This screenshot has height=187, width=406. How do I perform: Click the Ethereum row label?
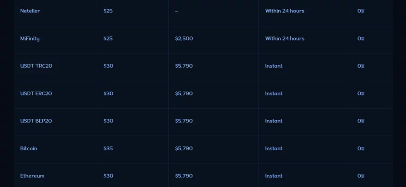[x=32, y=176]
